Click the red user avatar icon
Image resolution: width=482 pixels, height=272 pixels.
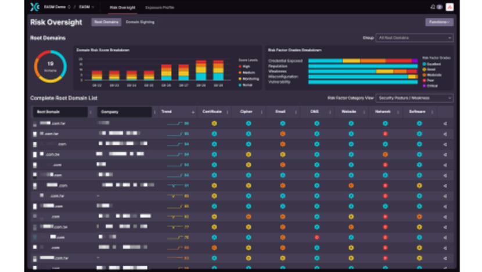449,8
